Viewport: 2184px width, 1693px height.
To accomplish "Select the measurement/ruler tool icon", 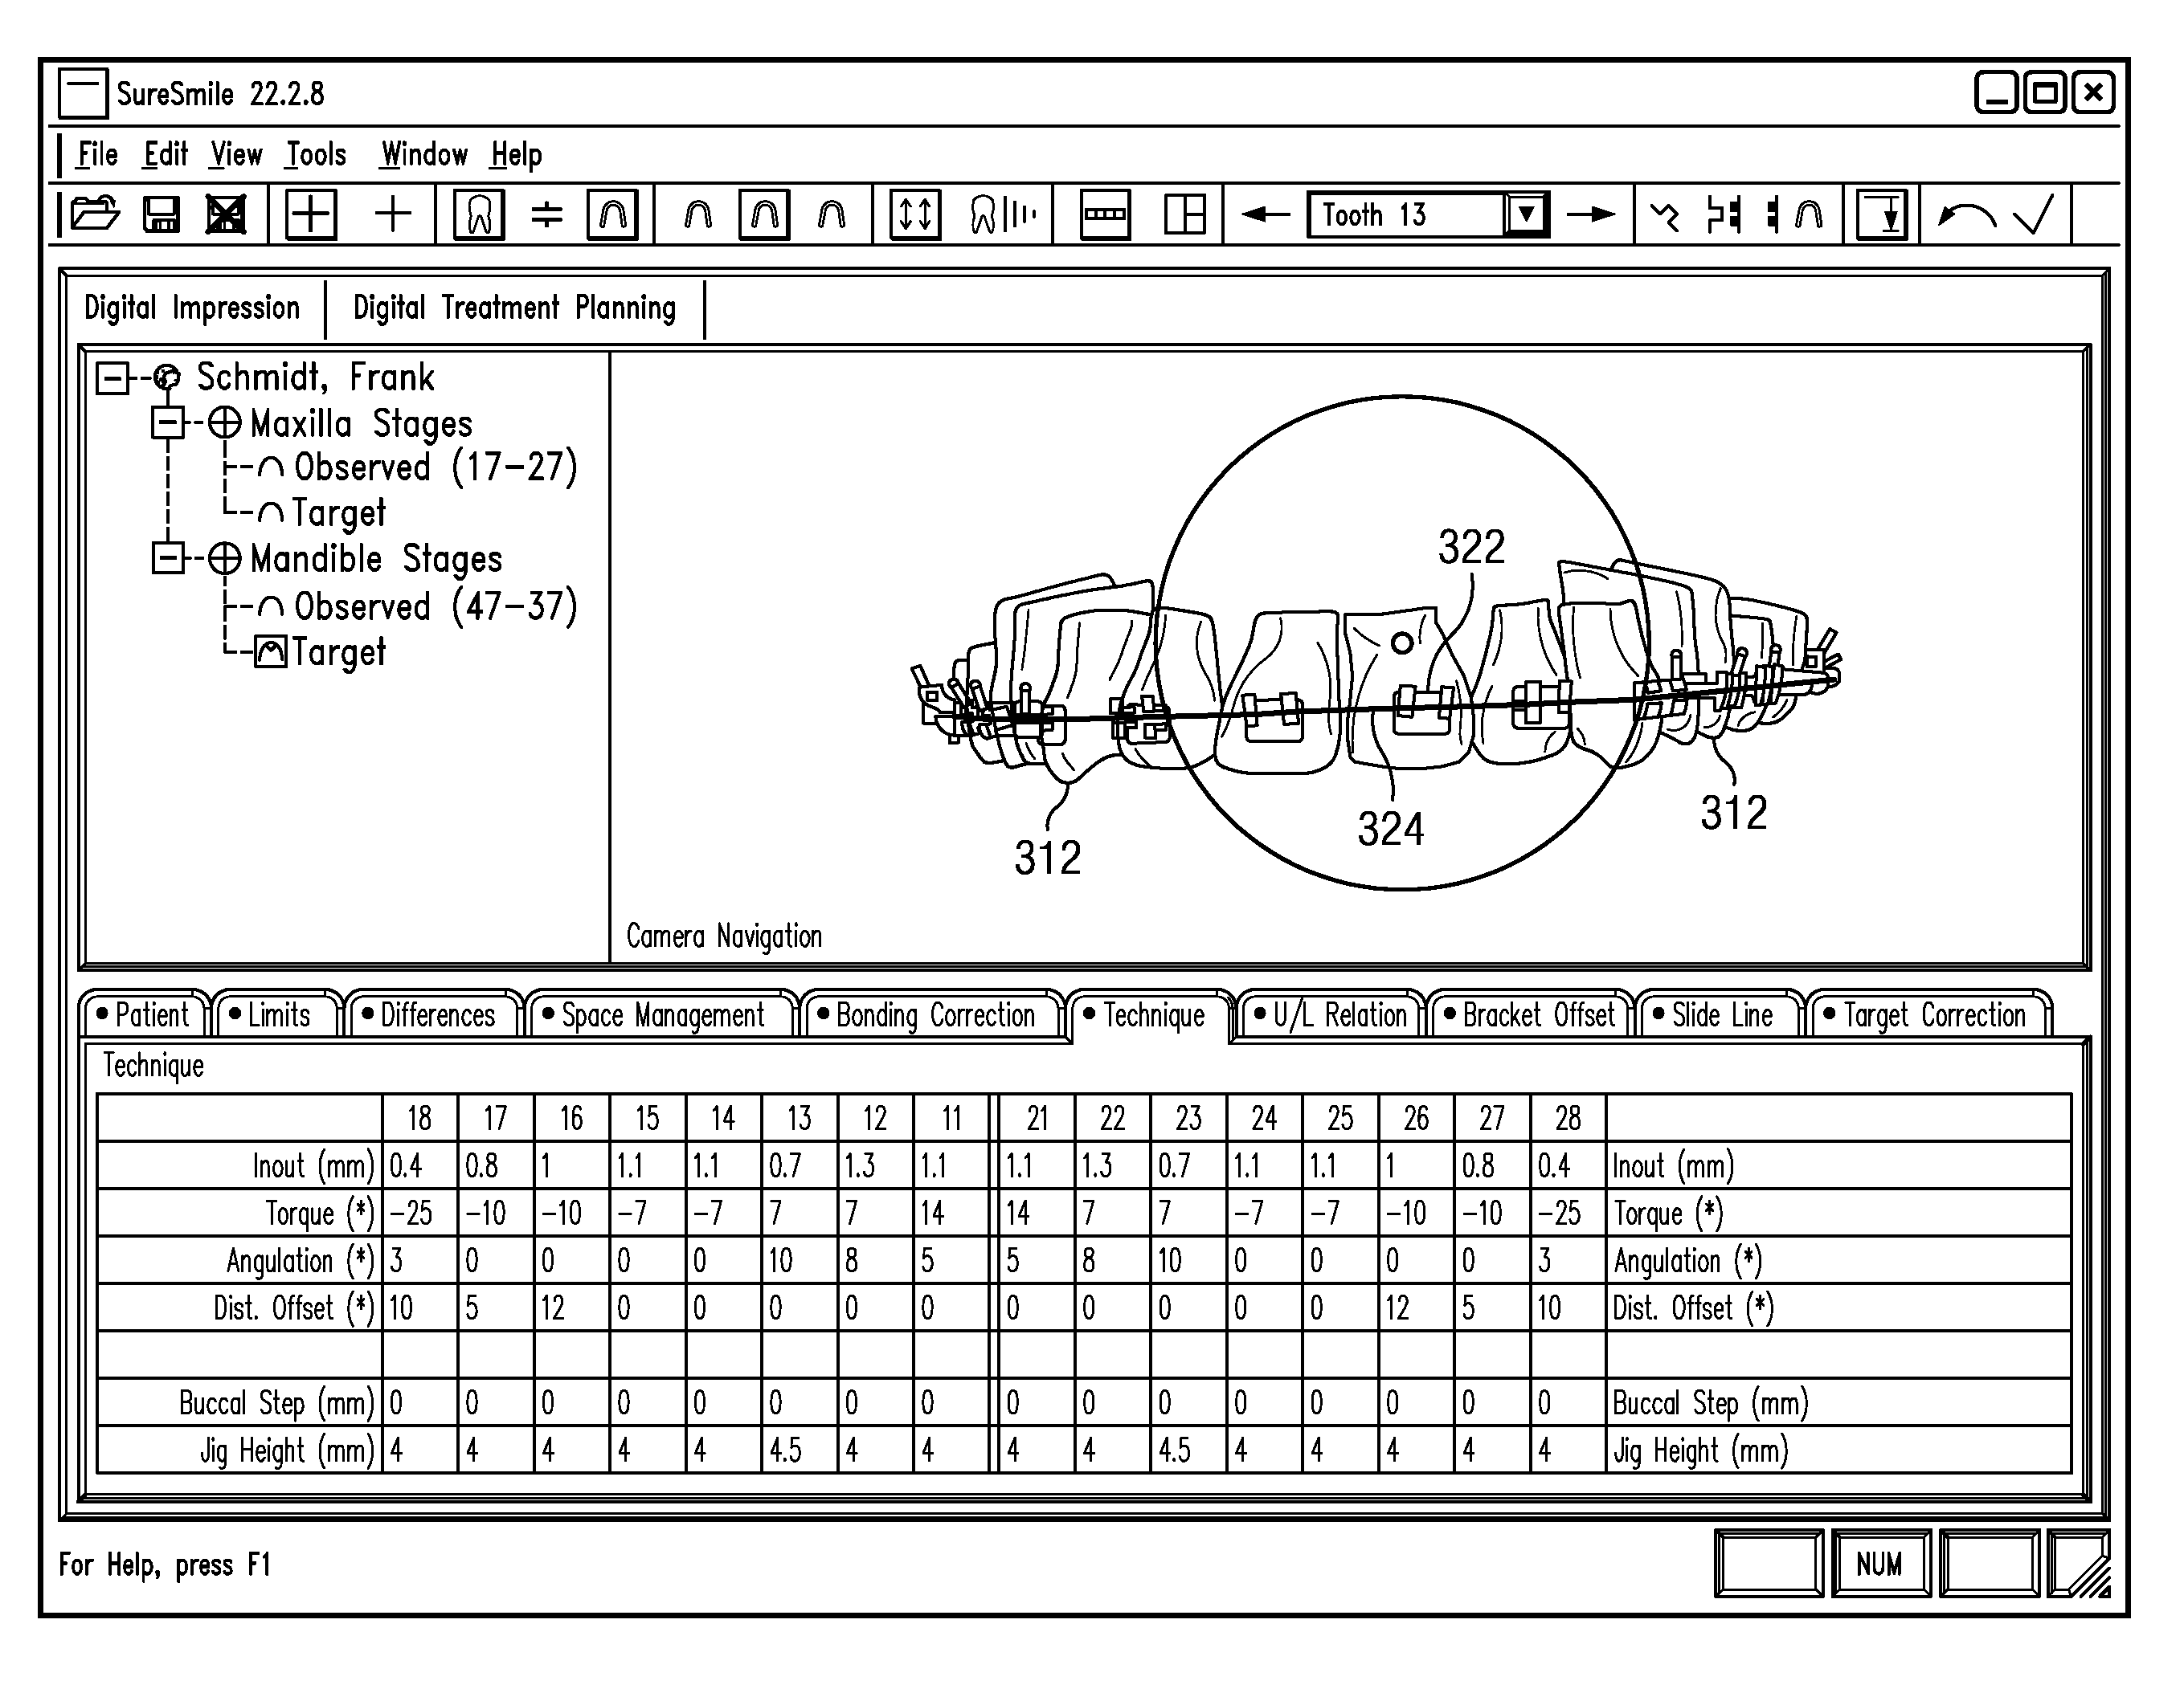I will [1101, 214].
